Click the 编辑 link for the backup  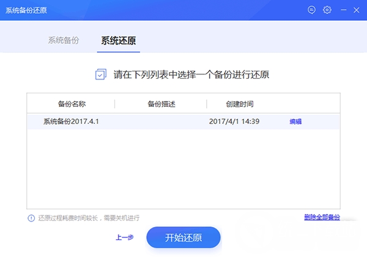(295, 121)
